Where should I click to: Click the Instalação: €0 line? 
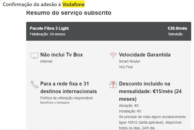click(130, 111)
